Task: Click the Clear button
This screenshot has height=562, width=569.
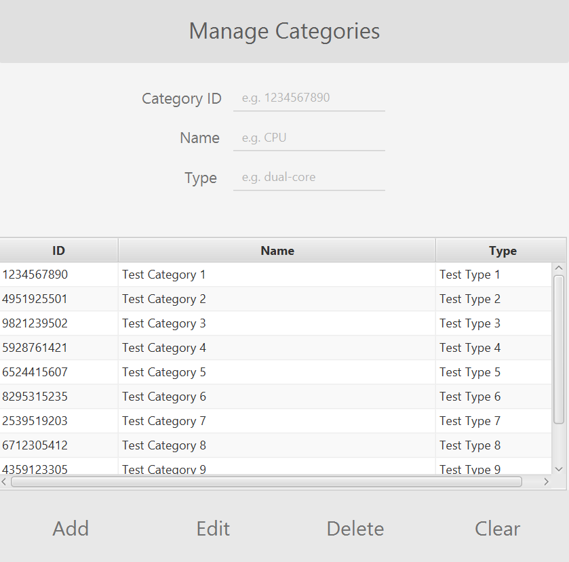Action: [x=497, y=529]
